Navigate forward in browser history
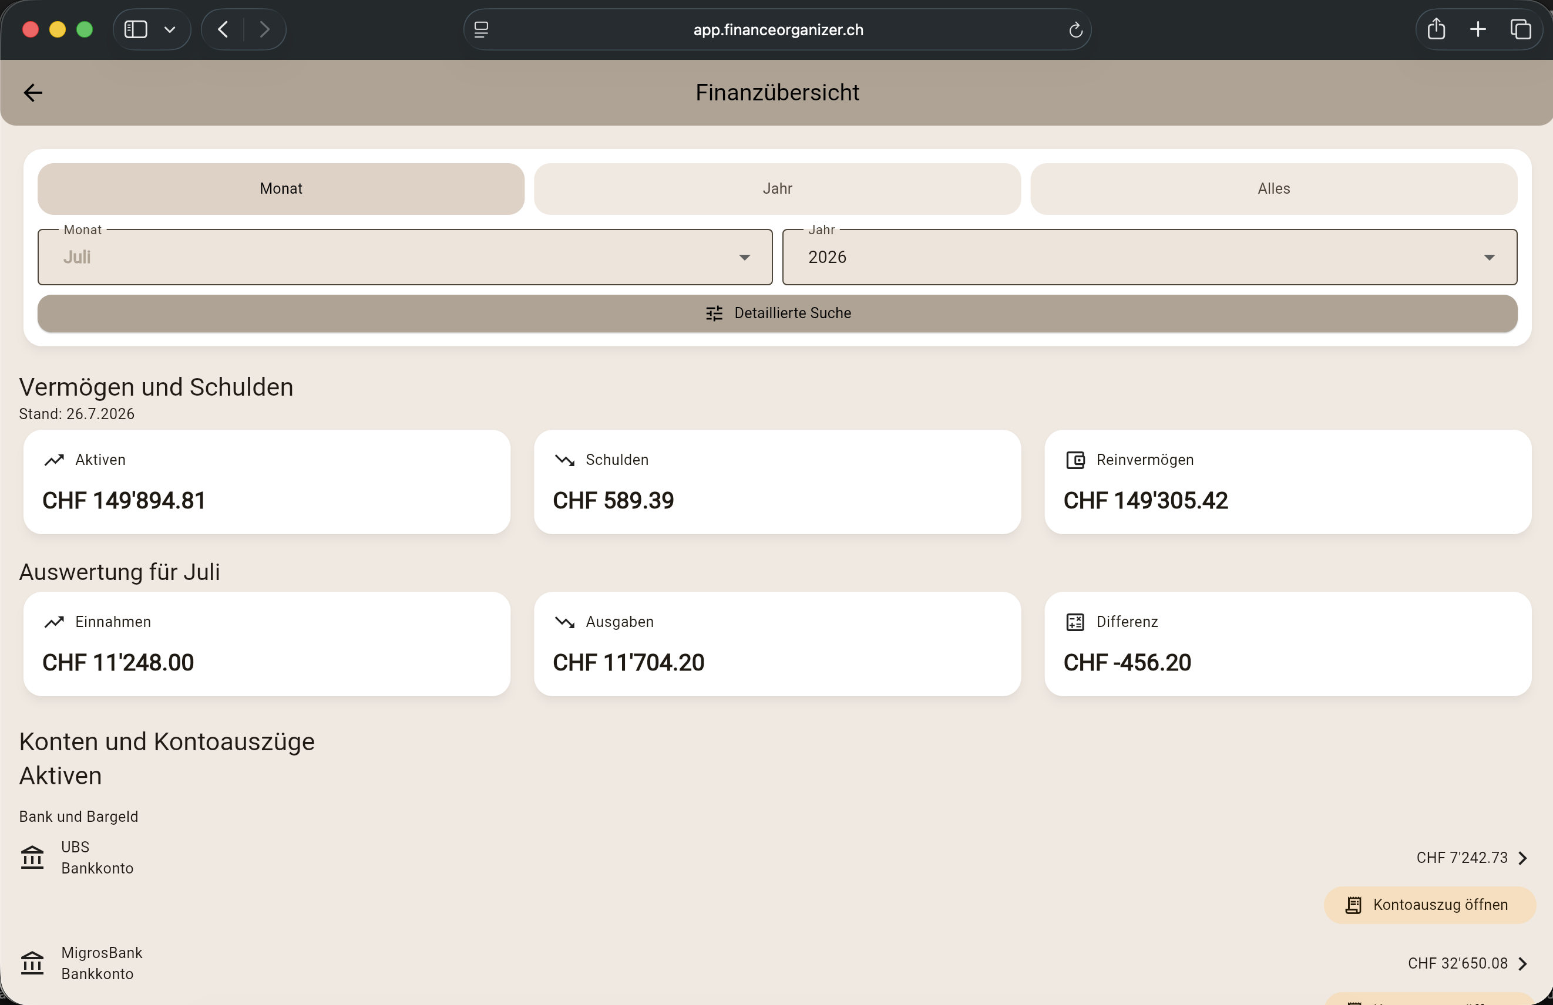The width and height of the screenshot is (1553, 1005). [x=264, y=29]
